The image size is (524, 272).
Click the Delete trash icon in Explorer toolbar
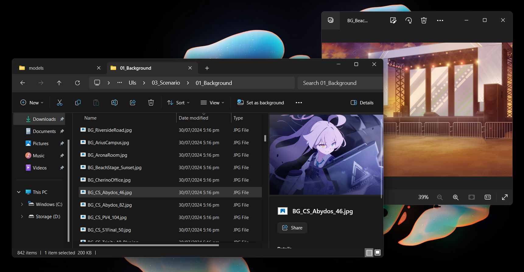151,103
